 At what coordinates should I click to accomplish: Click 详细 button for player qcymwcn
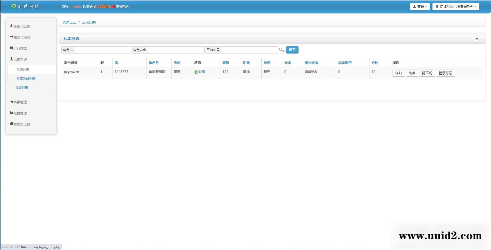[x=398, y=73]
